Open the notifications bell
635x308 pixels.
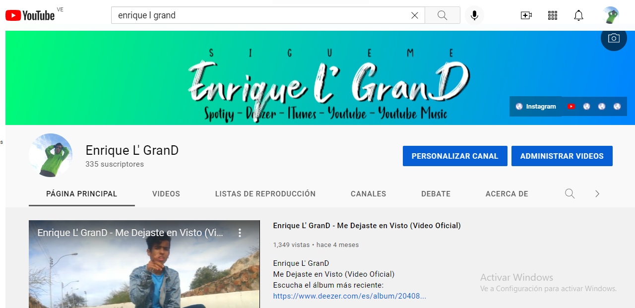click(x=578, y=15)
